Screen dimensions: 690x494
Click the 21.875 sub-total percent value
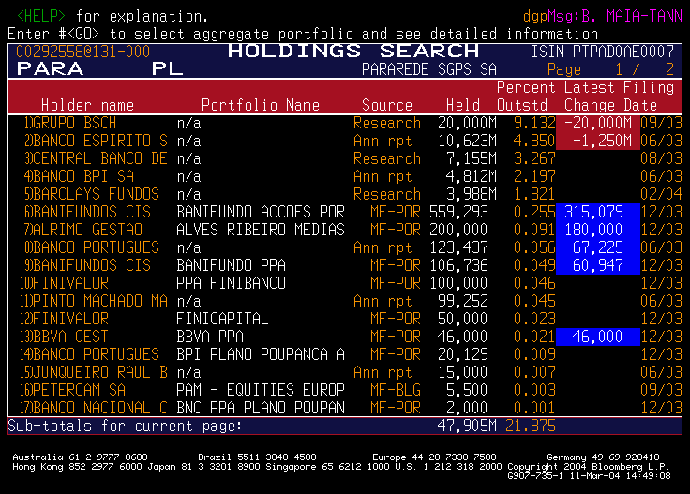(x=531, y=426)
